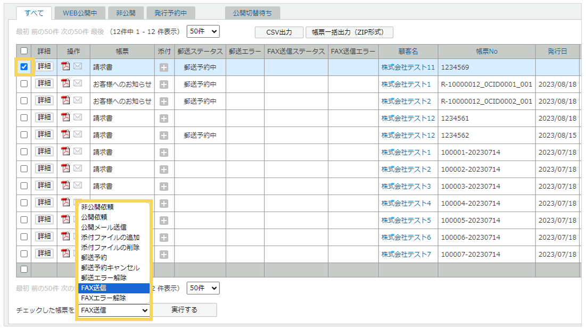This screenshot has height=329, width=586.
Task: Click the CSV出力 button
Action: tap(279, 32)
